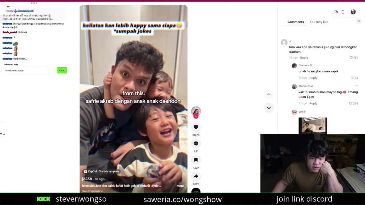Go to the previous video with up chevron

(x=269, y=94)
